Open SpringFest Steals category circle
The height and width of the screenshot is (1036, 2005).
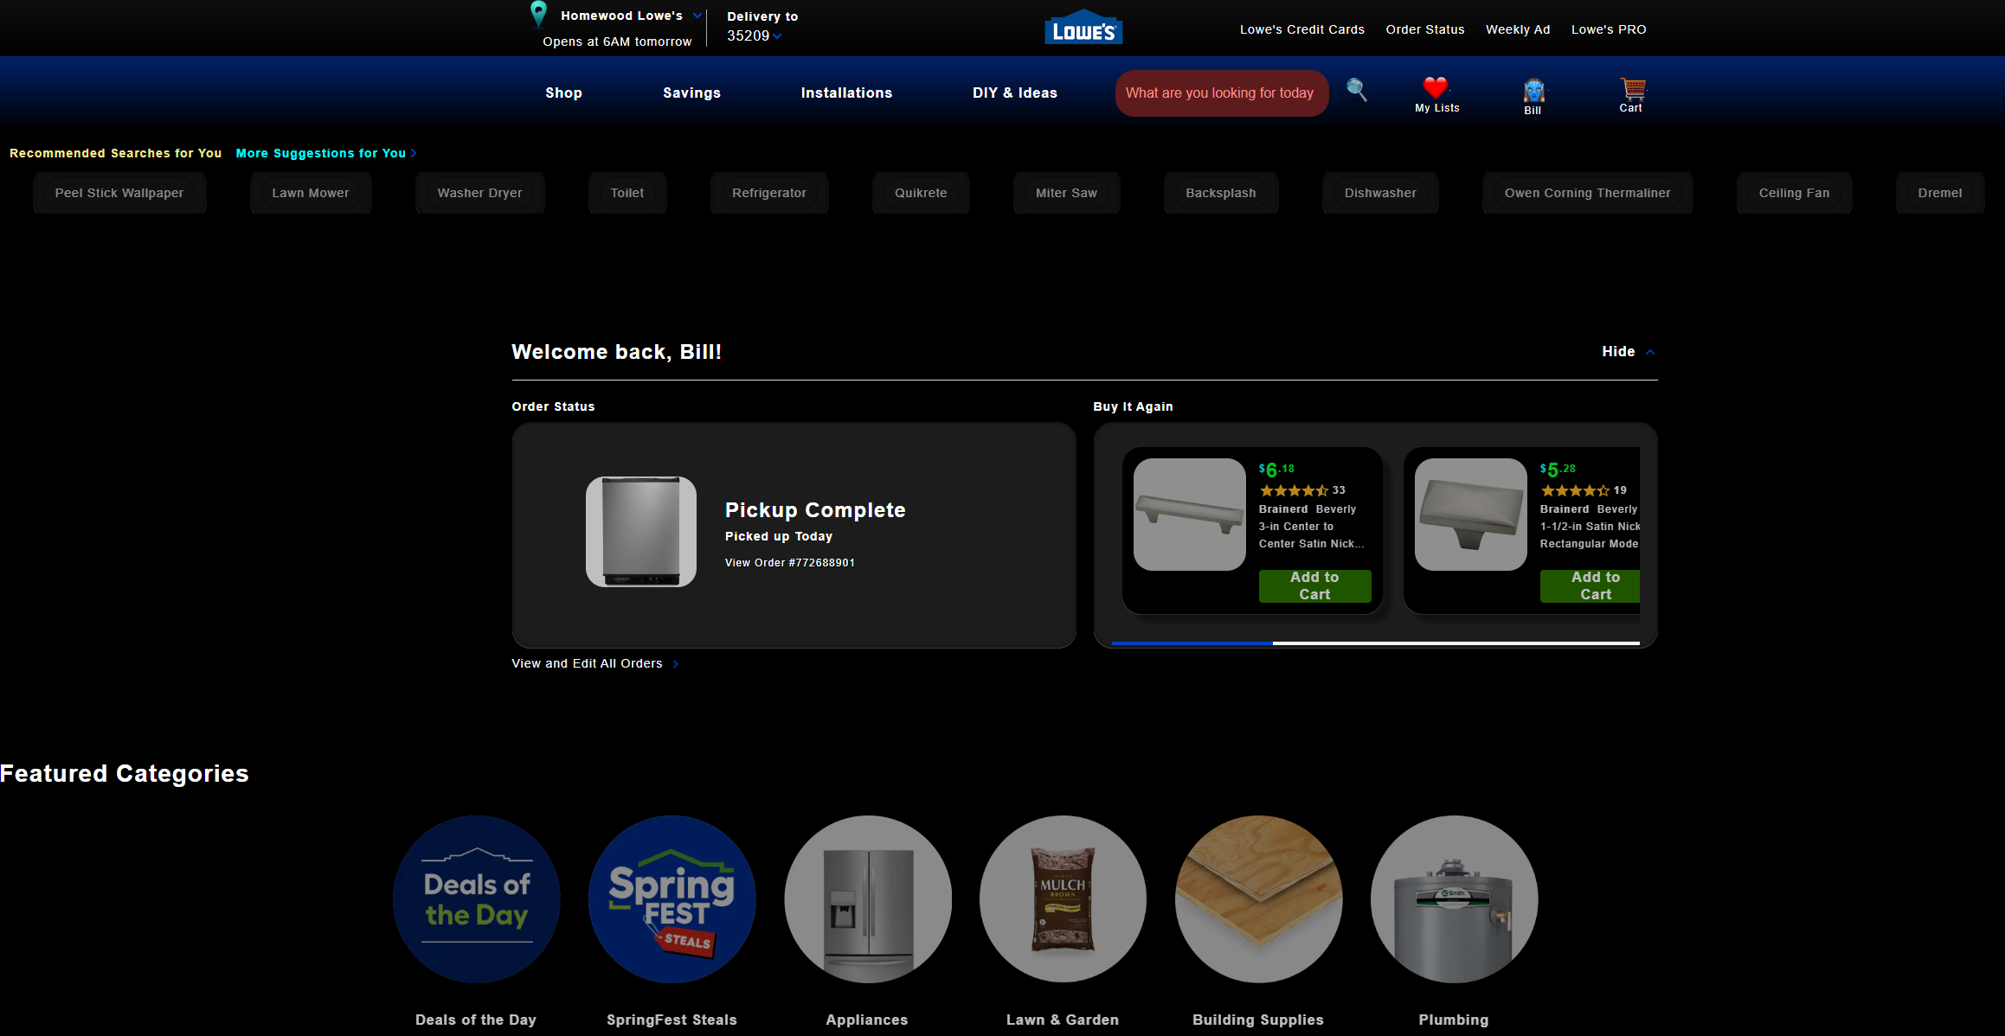point(672,899)
